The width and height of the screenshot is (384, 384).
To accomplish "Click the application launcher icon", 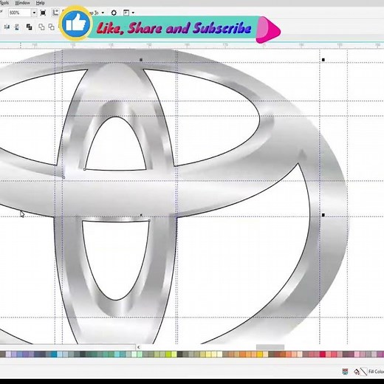I will click(x=126, y=13).
